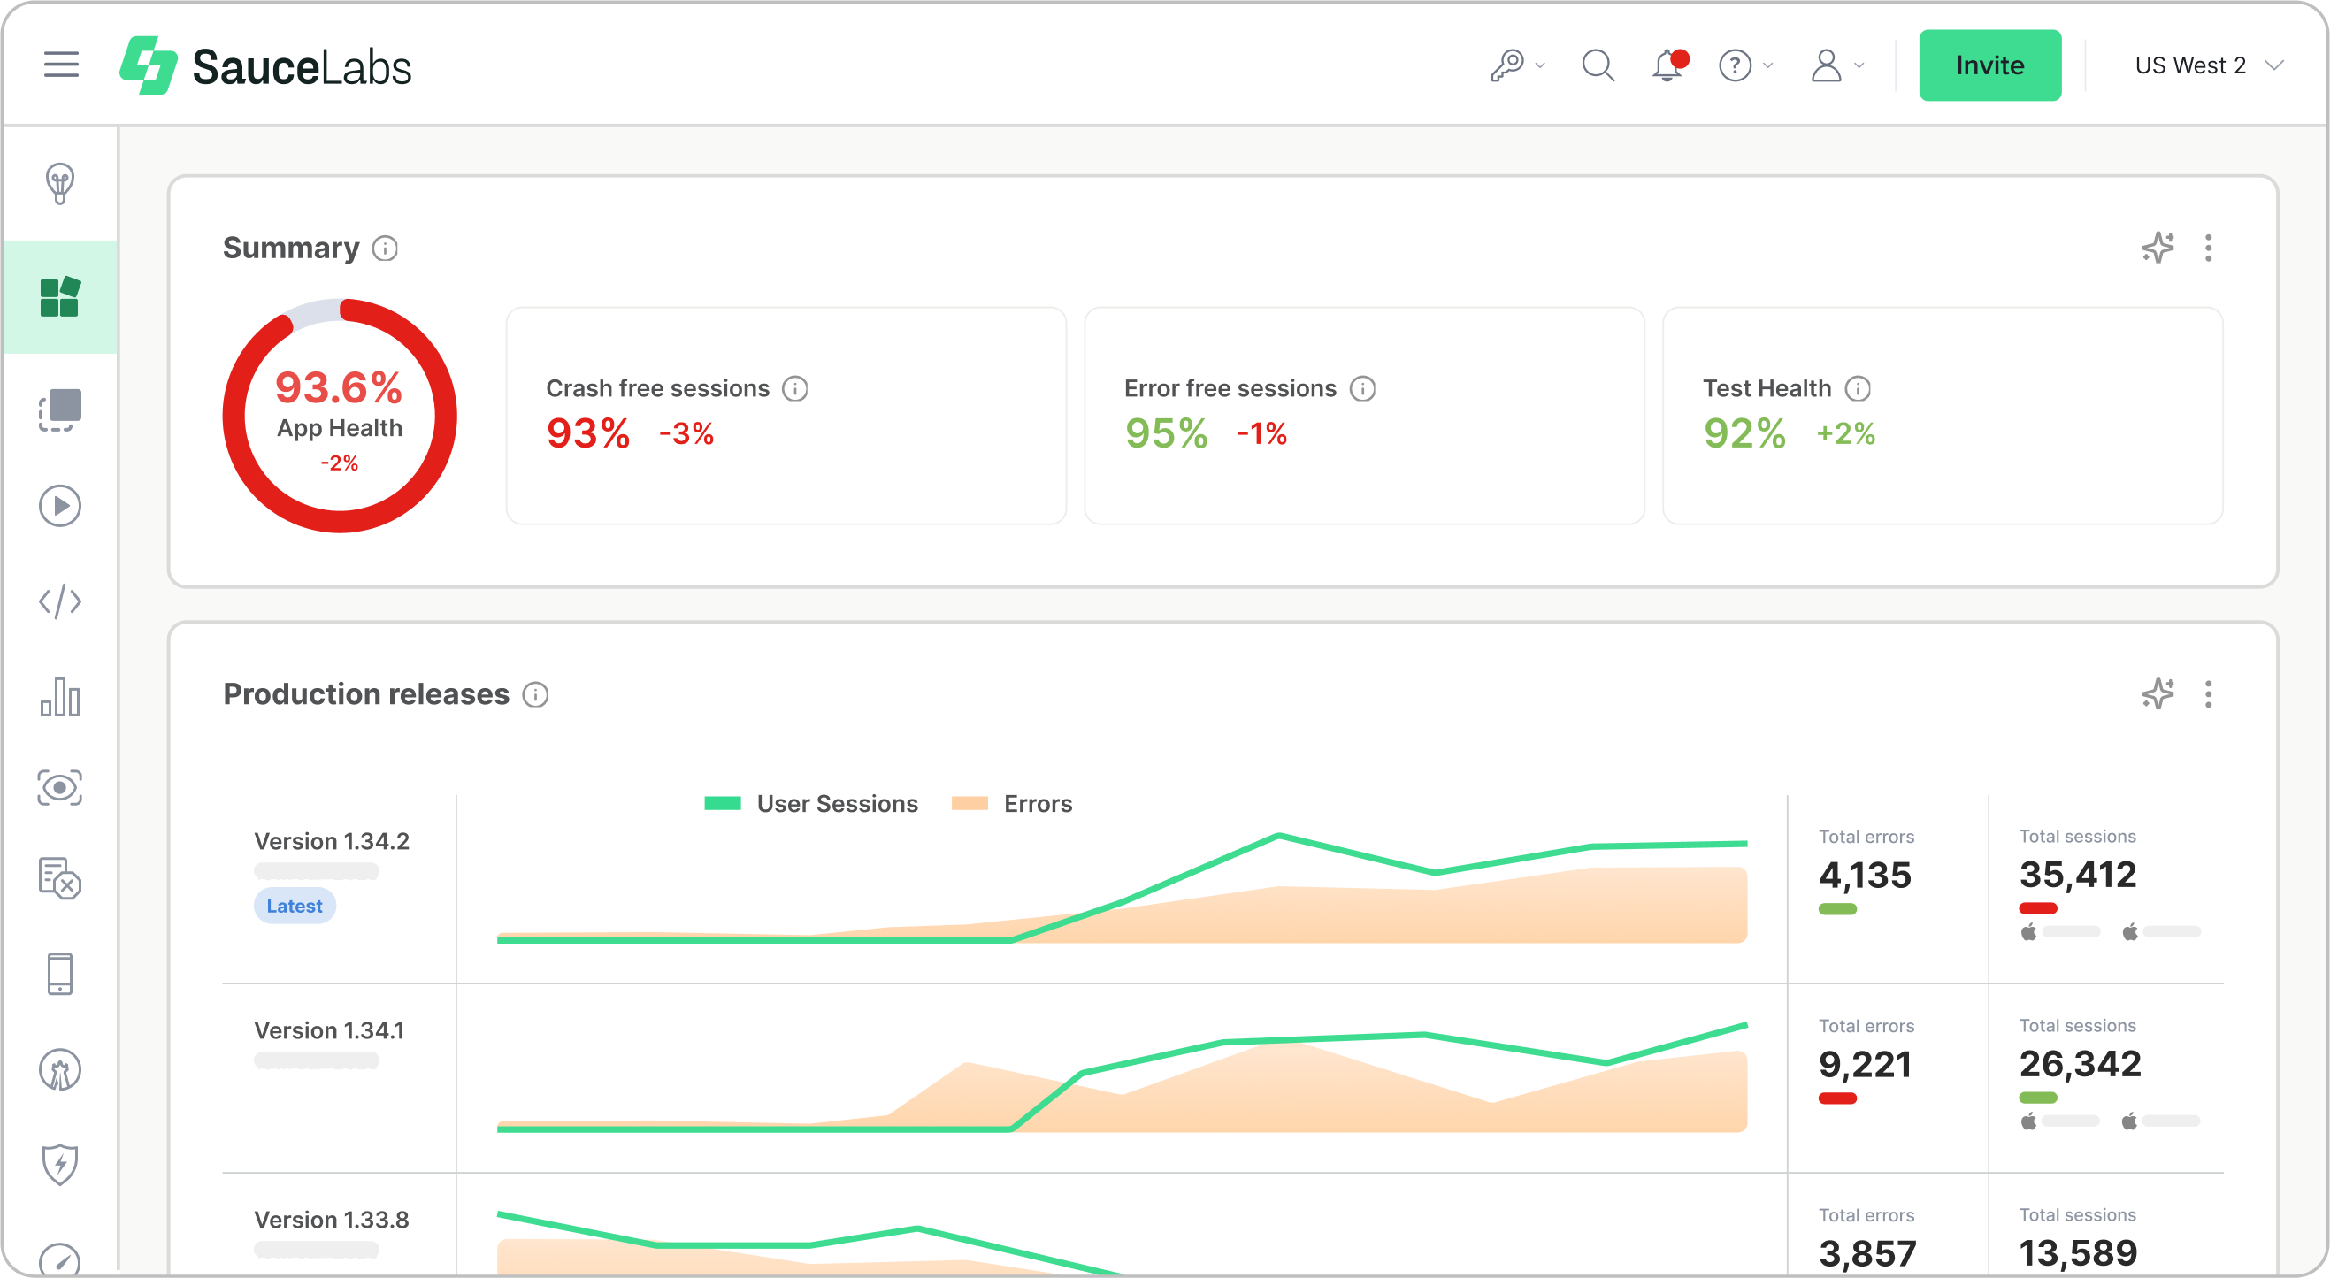Click the Version 1.34.1 row label
The image size is (2330, 1278).
(328, 1030)
